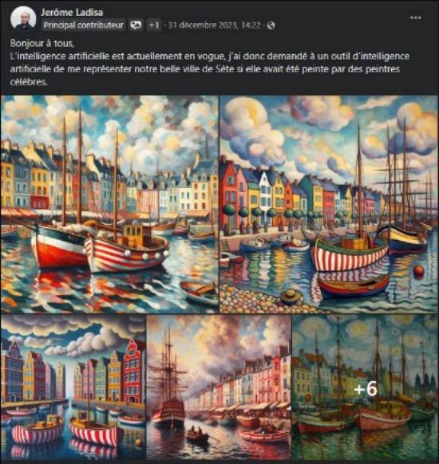Viewport: 439px width, 464px height.
Task: Show the +6 more photos overlay
Action: coord(366,387)
